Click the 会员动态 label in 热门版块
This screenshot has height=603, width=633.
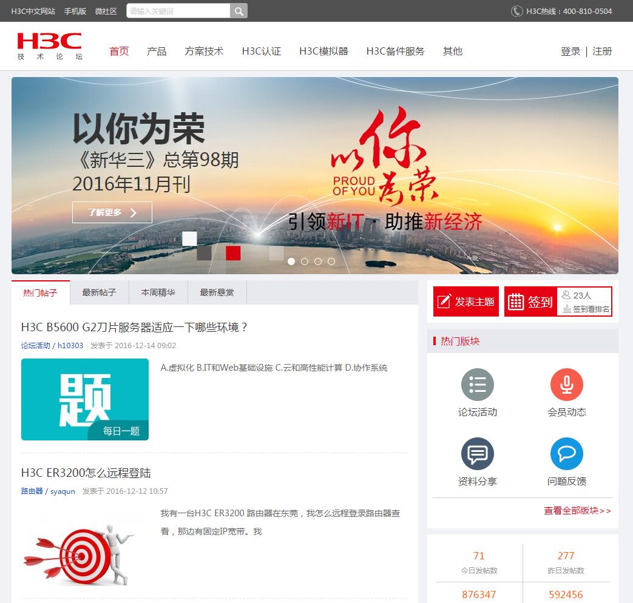click(566, 412)
